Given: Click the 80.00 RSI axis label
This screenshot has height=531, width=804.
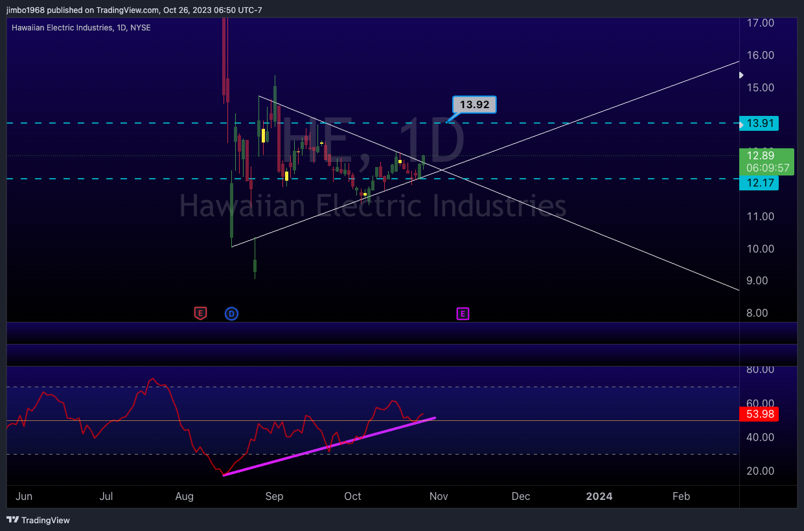Looking at the screenshot, I should click(x=761, y=370).
